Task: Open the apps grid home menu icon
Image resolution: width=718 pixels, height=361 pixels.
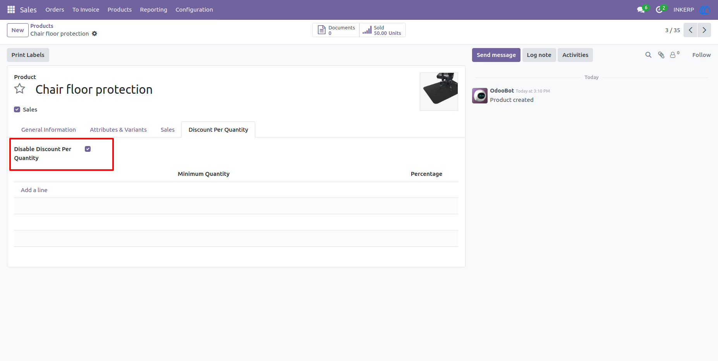Action: 11,10
